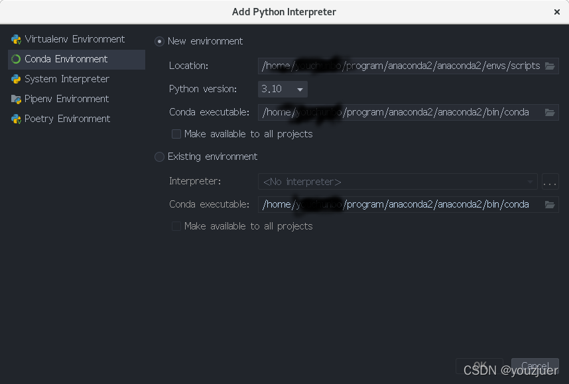Open folder browser for Location field
Image resolution: width=569 pixels, height=384 pixels.
click(550, 66)
